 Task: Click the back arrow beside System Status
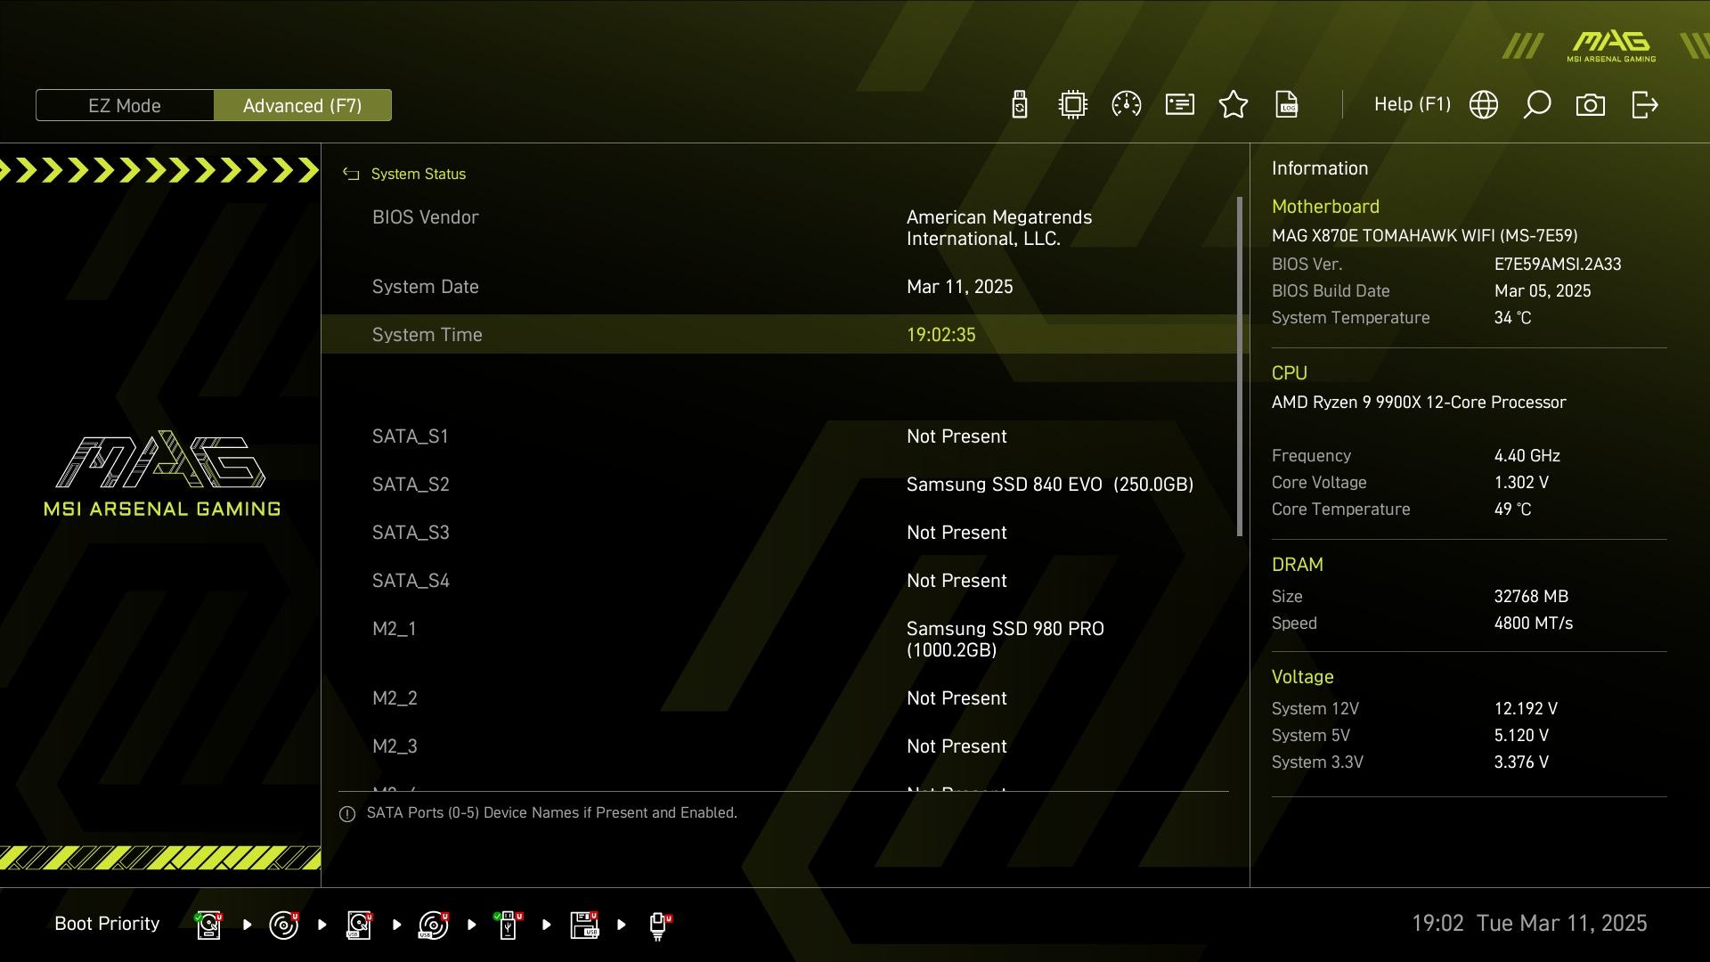click(x=351, y=175)
